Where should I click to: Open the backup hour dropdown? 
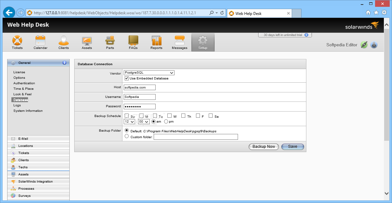tap(129, 122)
